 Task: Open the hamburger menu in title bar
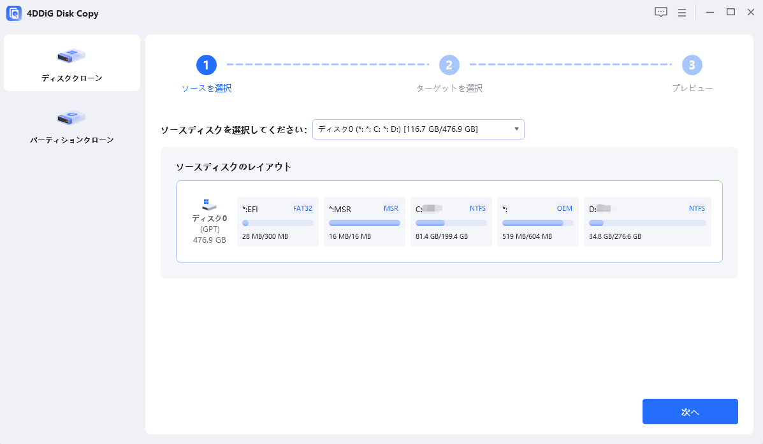tap(681, 13)
